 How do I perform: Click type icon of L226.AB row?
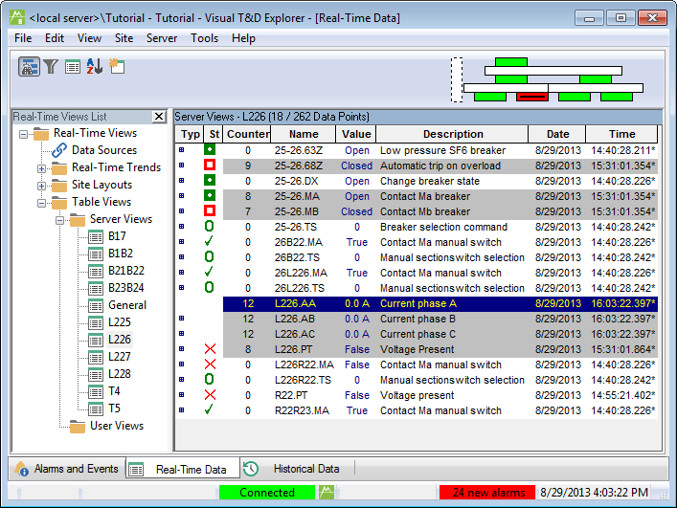point(182,319)
